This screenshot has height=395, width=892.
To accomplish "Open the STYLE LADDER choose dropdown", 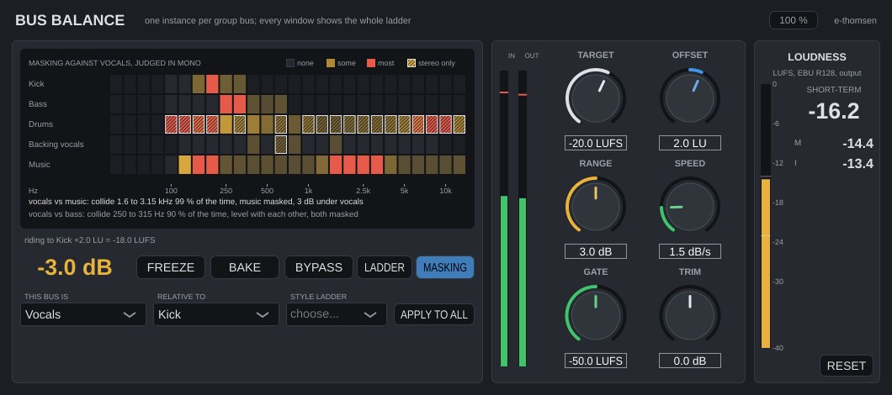I will pyautogui.click(x=337, y=314).
